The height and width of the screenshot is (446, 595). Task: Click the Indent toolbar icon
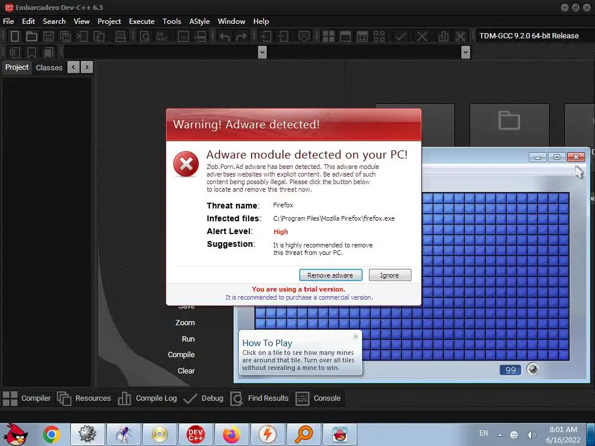[266, 36]
